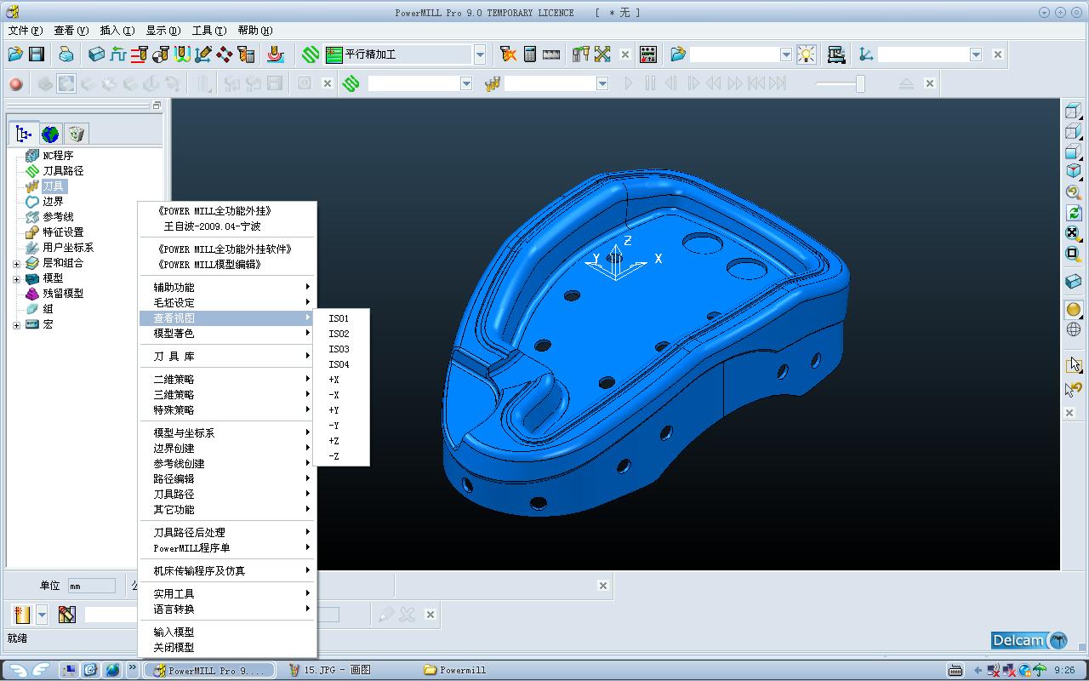Image resolution: width=1089 pixels, height=681 pixels.
Task: Toggle the light bulb button
Action: pos(806,54)
